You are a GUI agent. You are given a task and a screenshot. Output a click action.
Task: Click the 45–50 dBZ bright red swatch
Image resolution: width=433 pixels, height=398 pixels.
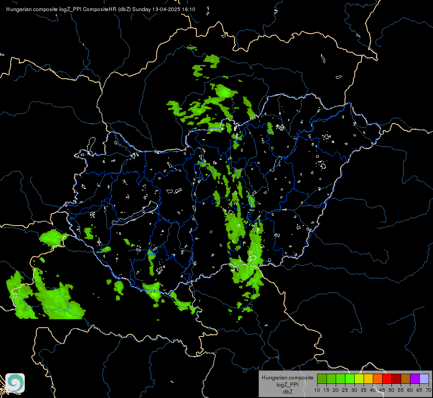[x=387, y=379]
